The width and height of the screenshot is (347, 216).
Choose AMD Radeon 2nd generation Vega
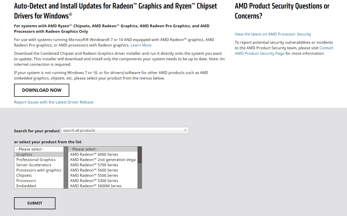(103, 160)
